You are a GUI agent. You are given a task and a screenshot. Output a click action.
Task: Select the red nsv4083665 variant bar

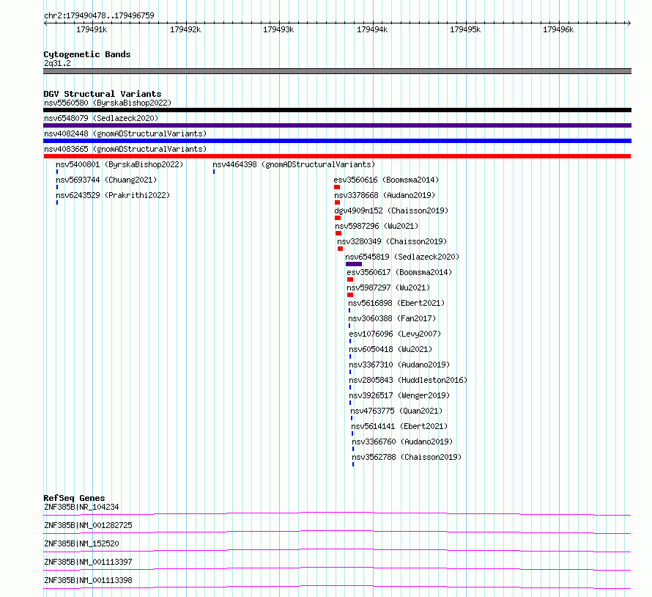337,156
